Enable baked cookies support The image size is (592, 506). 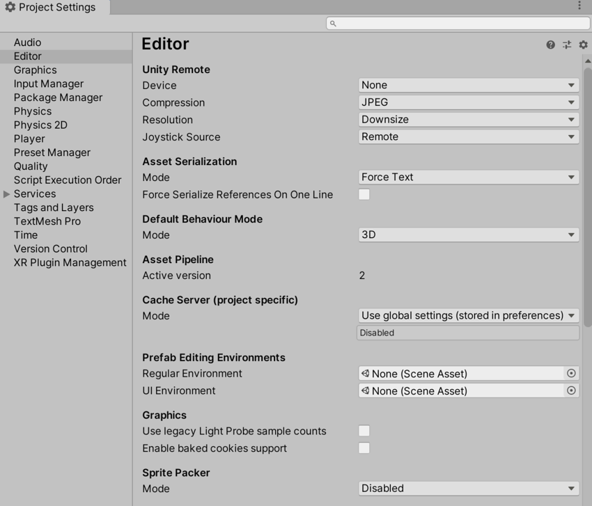coord(364,448)
